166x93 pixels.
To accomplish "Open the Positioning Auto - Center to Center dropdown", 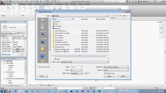I will tap(116, 67).
